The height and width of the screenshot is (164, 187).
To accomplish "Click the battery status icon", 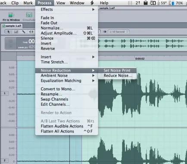I will (x=173, y=3).
